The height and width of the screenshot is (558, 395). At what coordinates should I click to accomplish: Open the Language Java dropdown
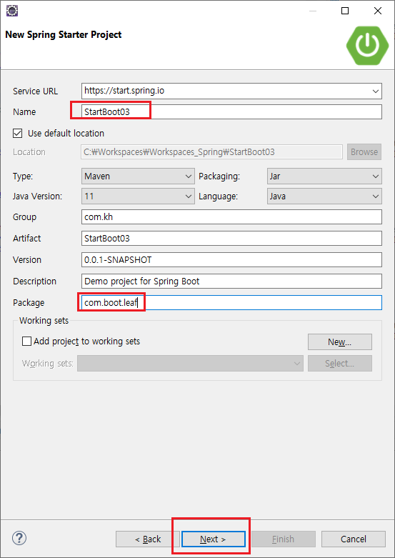coord(324,196)
